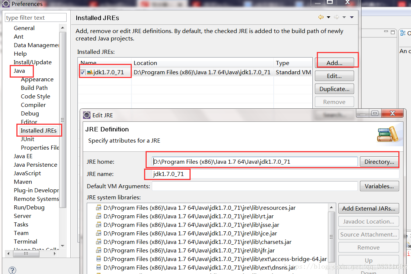Image resolution: width=411 pixels, height=274 pixels.
Task: Select Java node in preferences tree
Action: coord(19,71)
